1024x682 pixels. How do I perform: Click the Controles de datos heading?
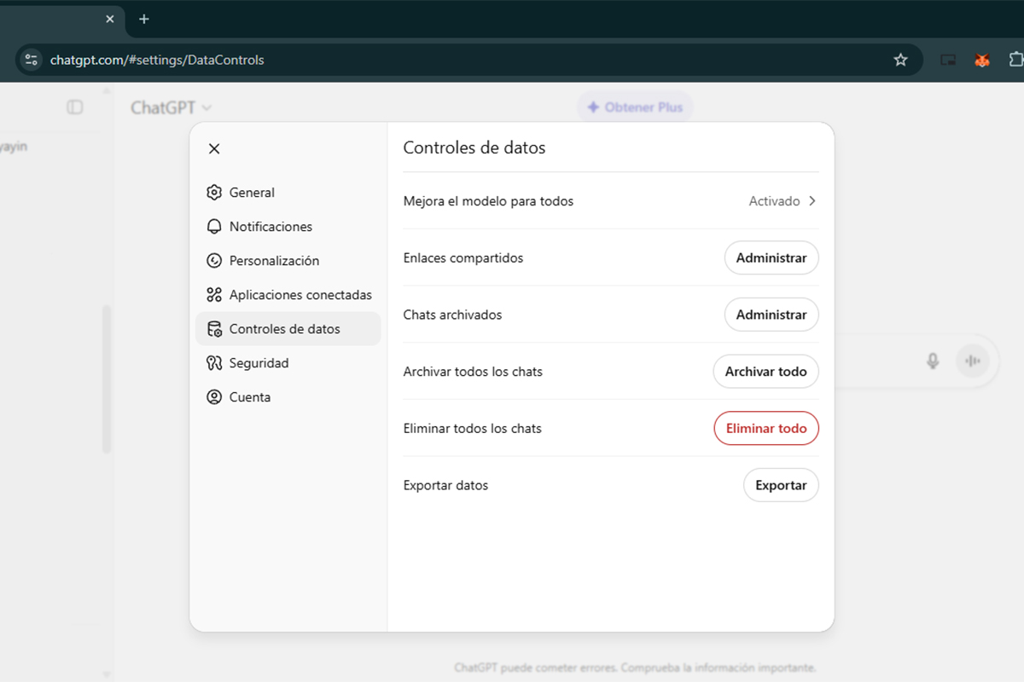(x=474, y=147)
